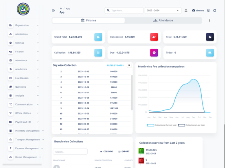The width and height of the screenshot is (225, 168).
Task: Open Live Classes menu item
Action: 22,78
